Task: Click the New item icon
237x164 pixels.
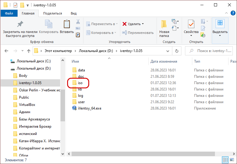Action: [174, 21]
